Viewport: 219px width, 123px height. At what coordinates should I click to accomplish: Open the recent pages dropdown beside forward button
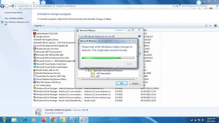10,6
